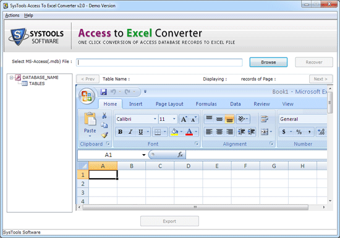This screenshot has height=238, width=340.
Task: Click the Percent Style icon
Action: [299, 132]
